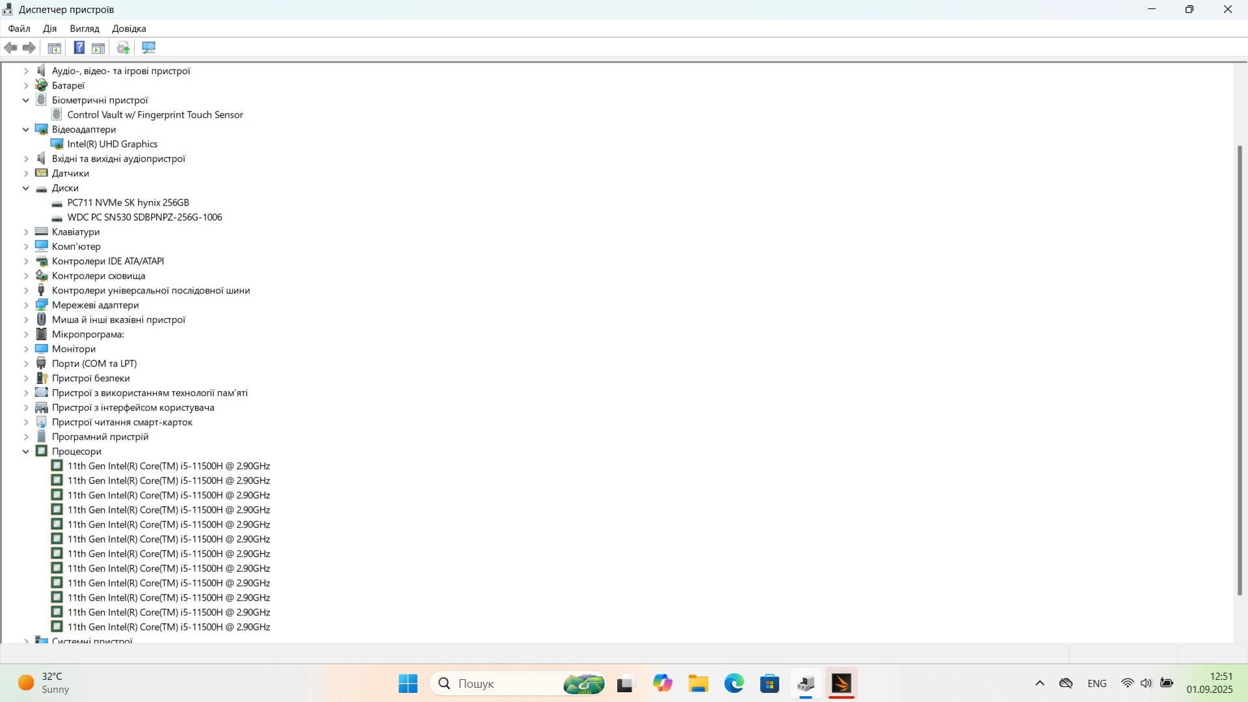This screenshot has width=1248, height=702.
Task: Click the Forward arrow toolbar icon
Action: (29, 47)
